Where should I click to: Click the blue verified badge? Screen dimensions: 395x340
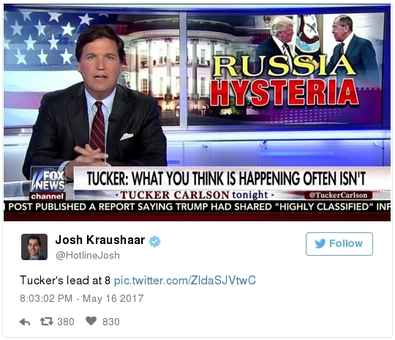tap(154, 241)
